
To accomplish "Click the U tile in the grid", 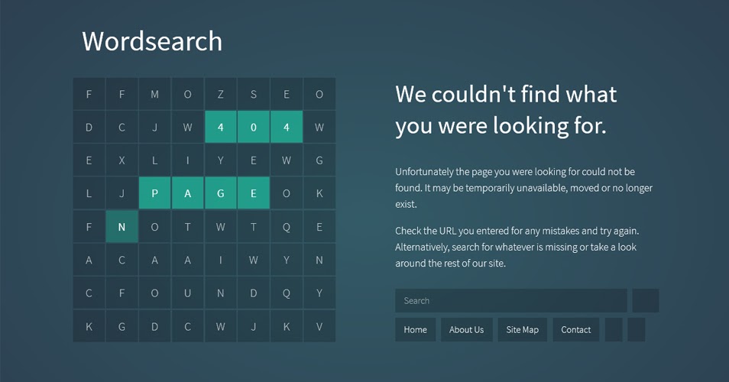I will tap(187, 293).
